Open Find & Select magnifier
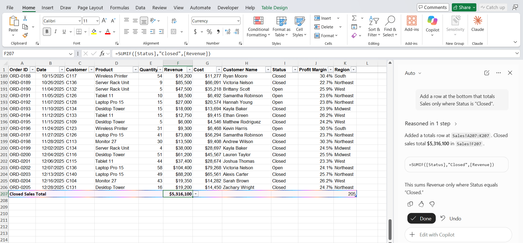 click(x=390, y=26)
